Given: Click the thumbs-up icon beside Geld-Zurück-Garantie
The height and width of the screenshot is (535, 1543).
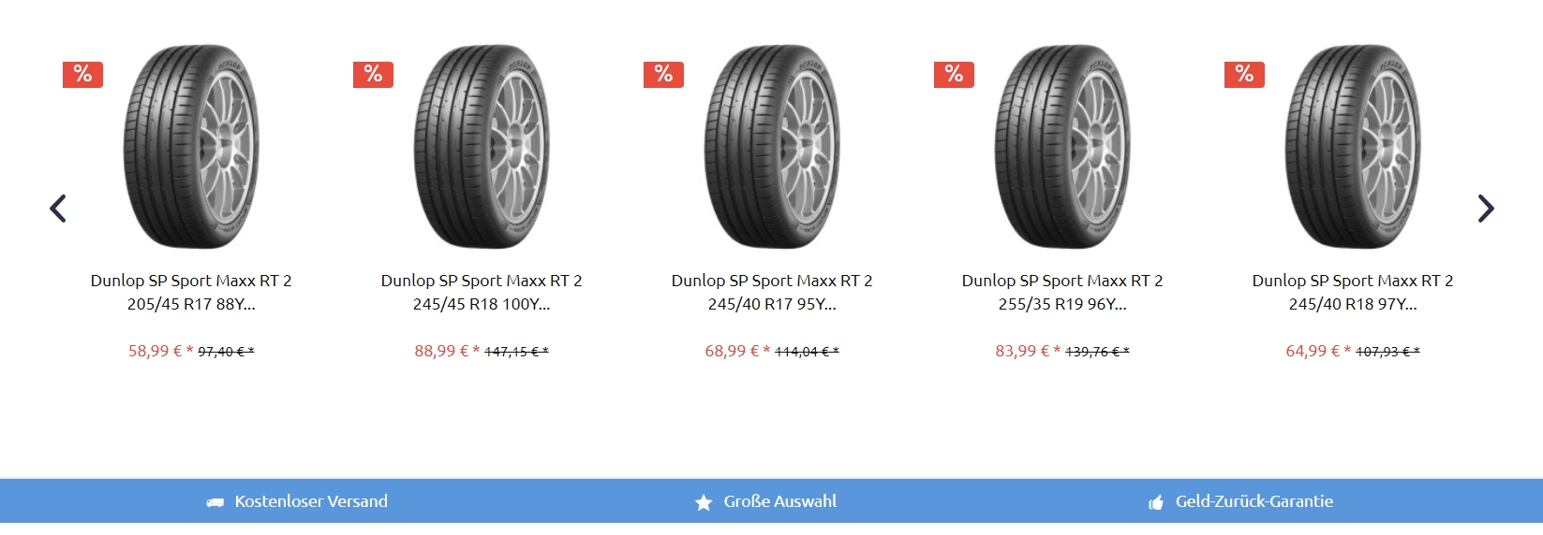Looking at the screenshot, I should [x=1156, y=502].
